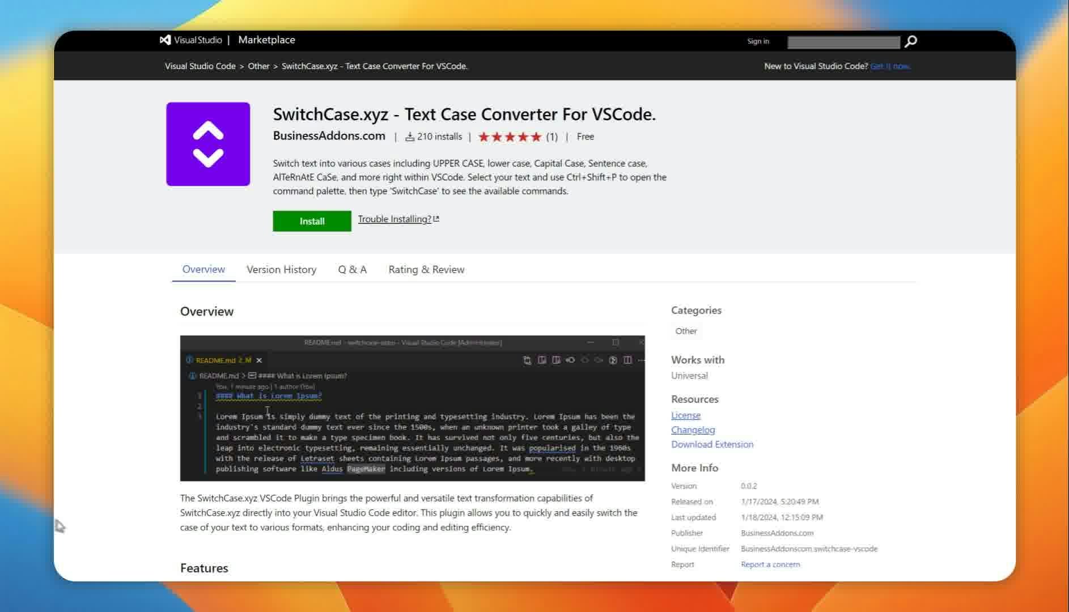
Task: Open the Changelog link
Action: (x=693, y=430)
